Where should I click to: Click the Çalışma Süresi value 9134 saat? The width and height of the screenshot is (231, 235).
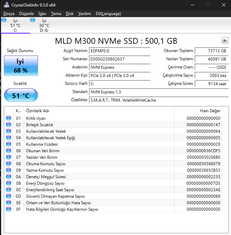212,83
